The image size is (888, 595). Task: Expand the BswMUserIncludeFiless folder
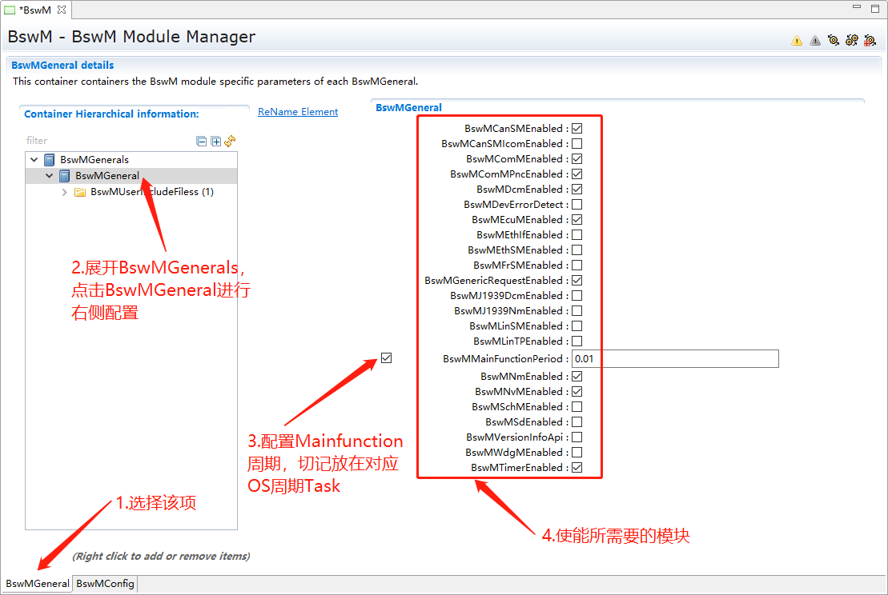pos(65,192)
